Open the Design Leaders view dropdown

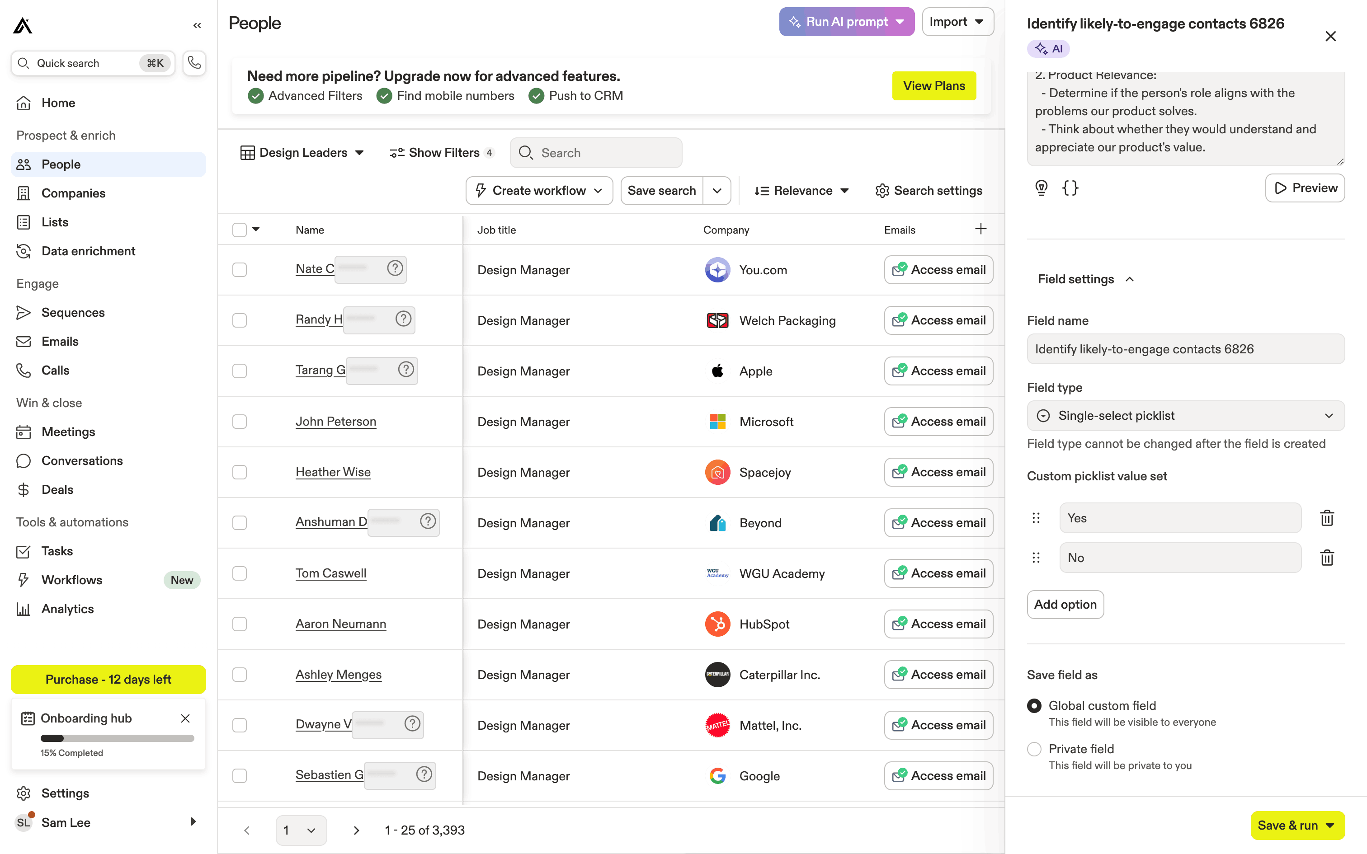click(x=302, y=153)
